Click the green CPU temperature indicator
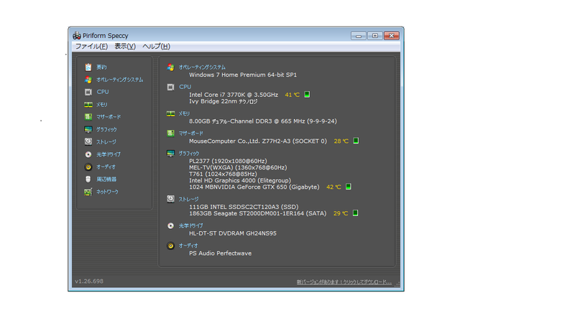The height and width of the screenshot is (323, 575). click(307, 95)
